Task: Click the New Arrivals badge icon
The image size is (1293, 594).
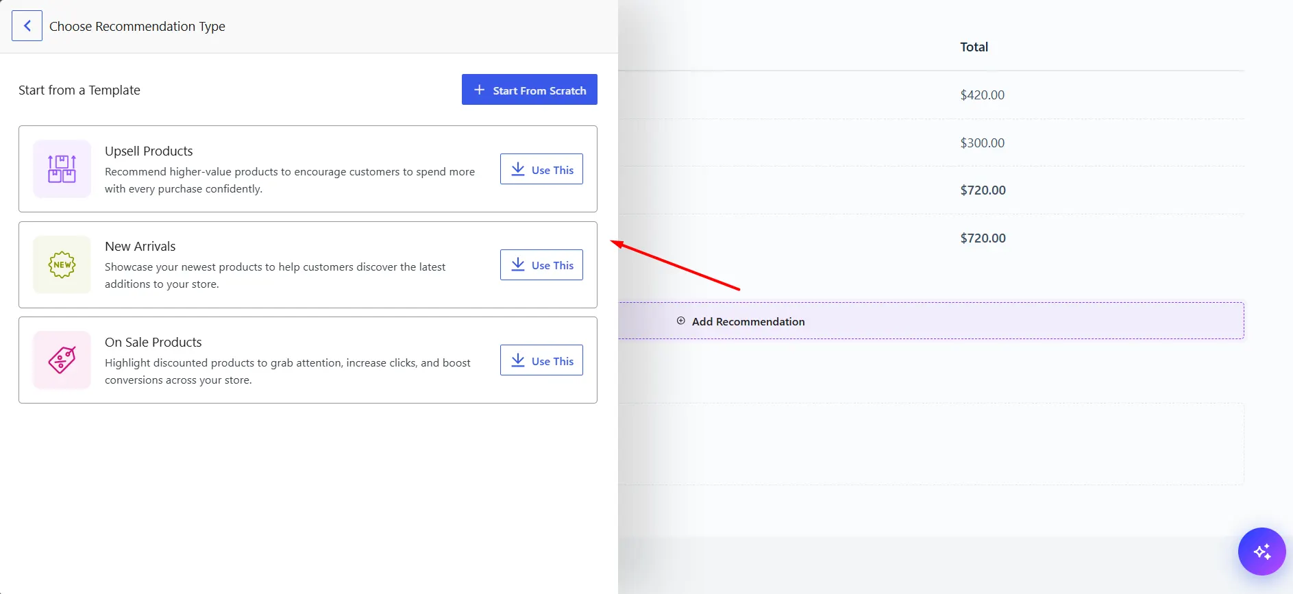Action: click(62, 264)
